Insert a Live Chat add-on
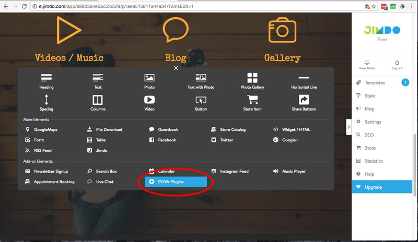The height and width of the screenshot is (242, 418). (100, 181)
